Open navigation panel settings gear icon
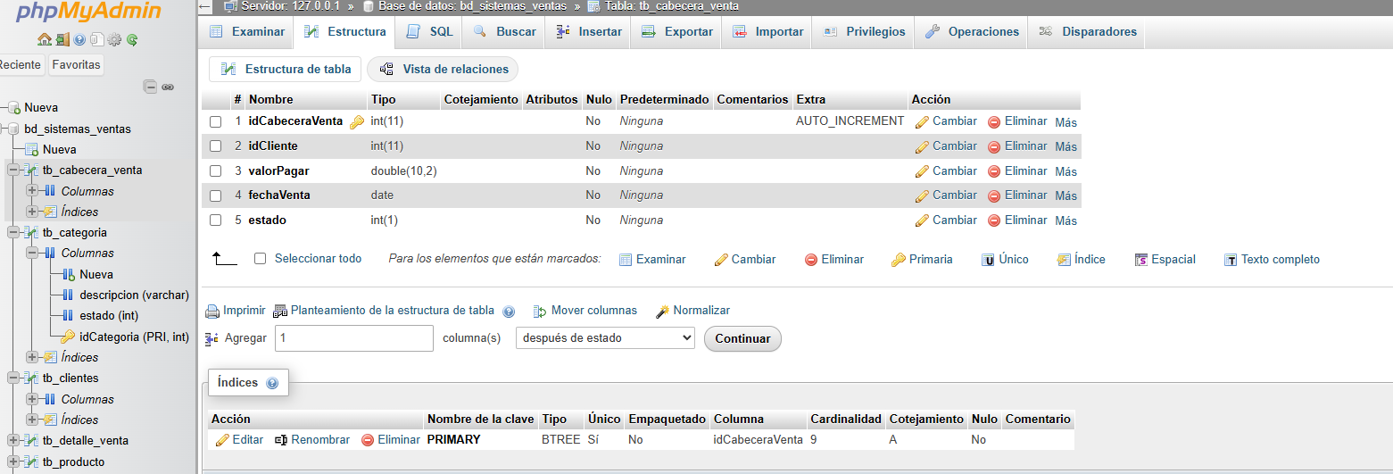 114,39
